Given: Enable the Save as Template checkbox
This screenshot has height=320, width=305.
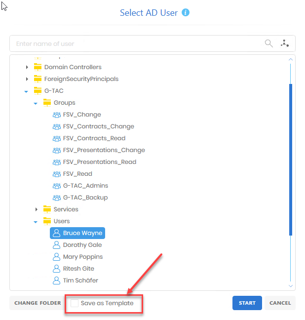Looking at the screenshot, I should tap(75, 303).
